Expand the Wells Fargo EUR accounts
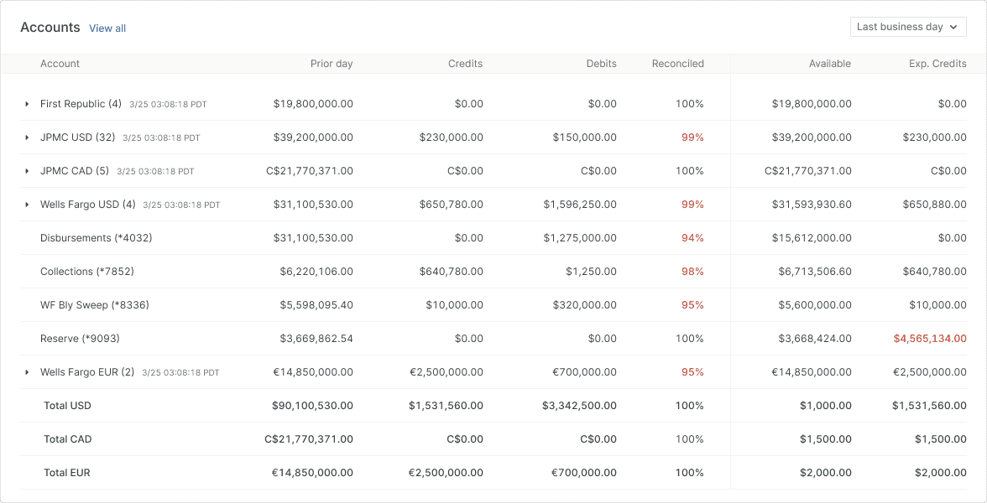Screen dimensions: 987x503 click(x=27, y=372)
